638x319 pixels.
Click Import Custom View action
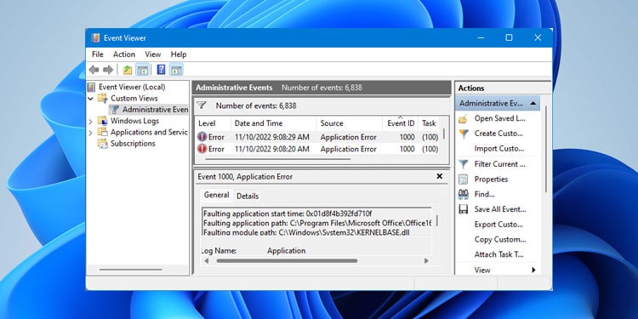coord(499,149)
